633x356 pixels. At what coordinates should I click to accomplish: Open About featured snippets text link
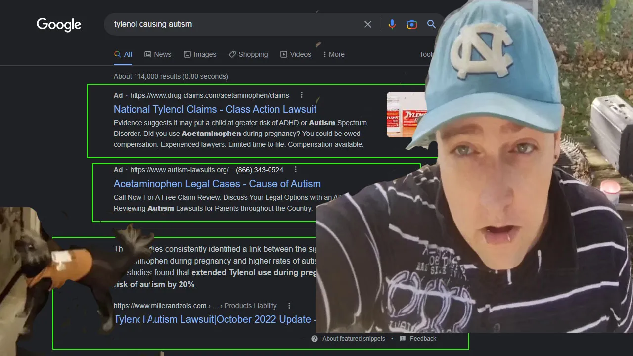pyautogui.click(x=354, y=339)
